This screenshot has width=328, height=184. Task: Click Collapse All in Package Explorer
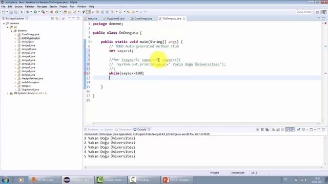click(x=52, y=18)
